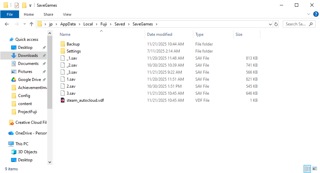Click the Up one level arrow

tap(31, 24)
